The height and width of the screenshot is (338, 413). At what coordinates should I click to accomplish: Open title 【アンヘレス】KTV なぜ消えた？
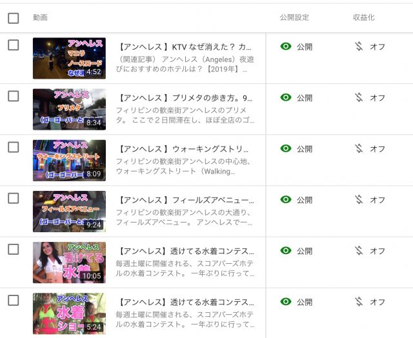pyautogui.click(x=184, y=47)
